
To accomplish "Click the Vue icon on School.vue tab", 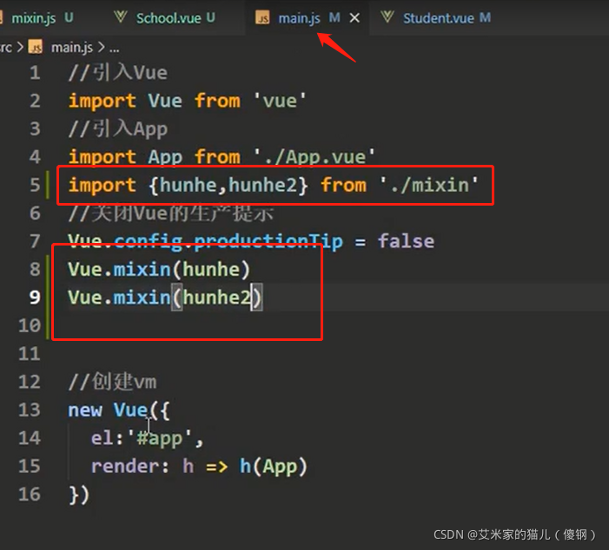I will (x=121, y=17).
